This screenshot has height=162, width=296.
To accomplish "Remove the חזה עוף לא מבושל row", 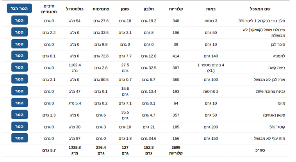I will 20,138.
